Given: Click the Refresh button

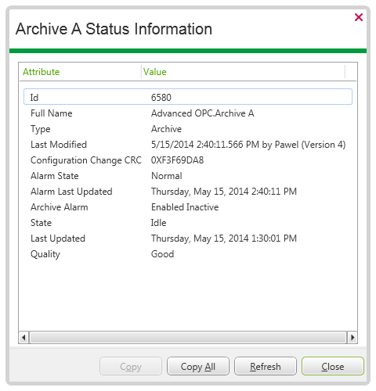Looking at the screenshot, I should [266, 366].
